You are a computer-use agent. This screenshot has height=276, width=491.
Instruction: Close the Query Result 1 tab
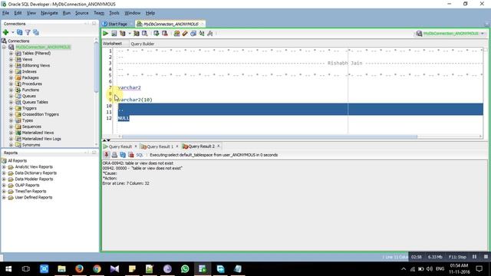pyautogui.click(x=177, y=146)
